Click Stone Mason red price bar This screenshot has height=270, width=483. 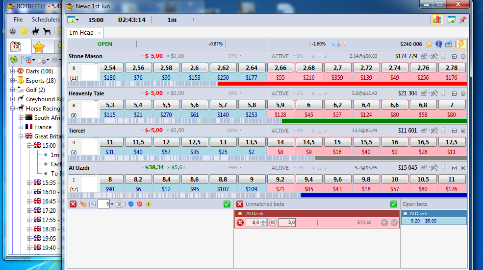click(342, 84)
